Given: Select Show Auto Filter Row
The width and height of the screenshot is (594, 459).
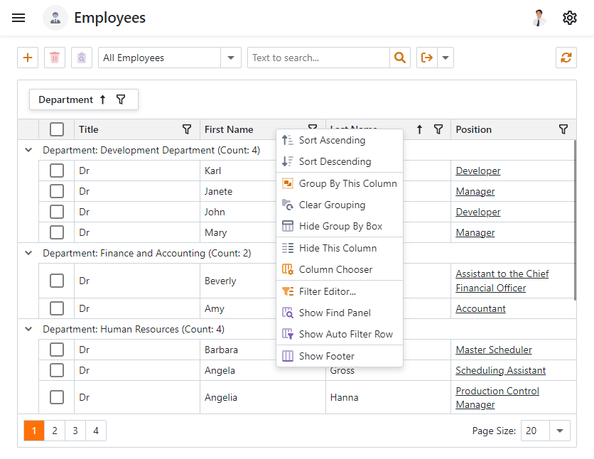Looking at the screenshot, I should coord(340,334).
